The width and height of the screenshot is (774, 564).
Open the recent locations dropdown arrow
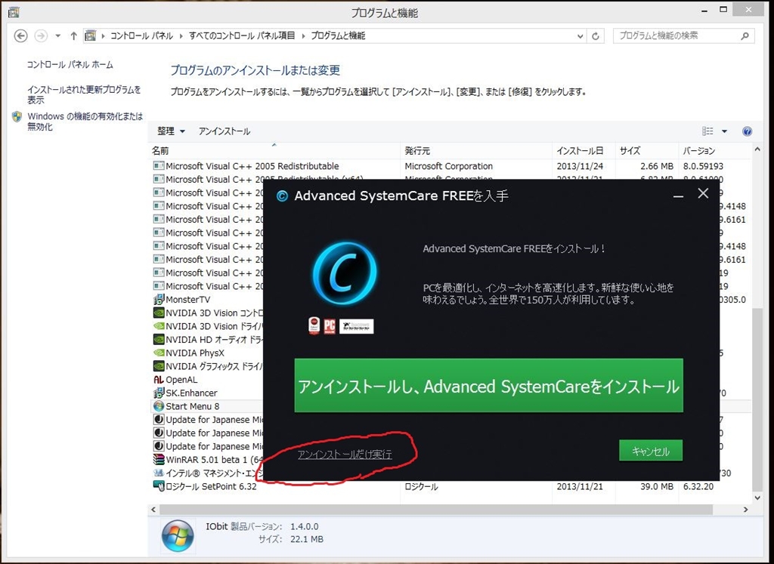(57, 36)
